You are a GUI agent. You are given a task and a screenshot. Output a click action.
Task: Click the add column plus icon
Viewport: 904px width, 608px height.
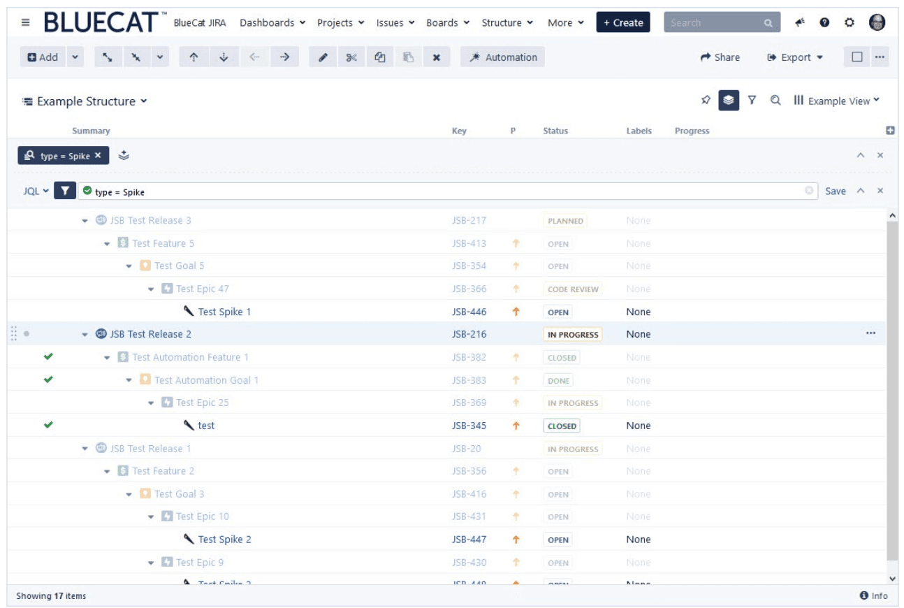coord(890,131)
